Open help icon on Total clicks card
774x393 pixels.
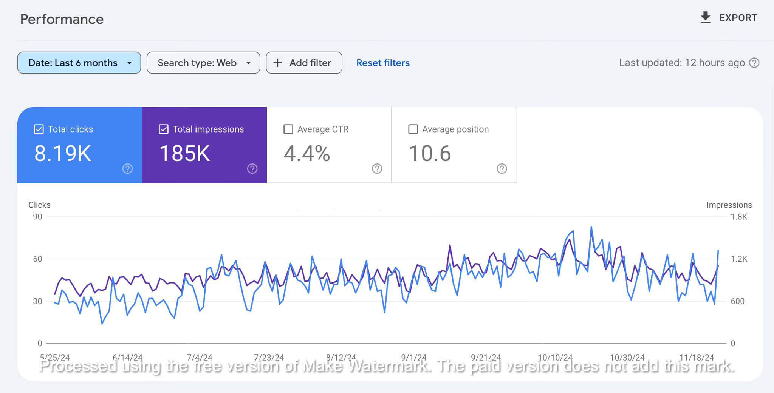click(x=127, y=169)
